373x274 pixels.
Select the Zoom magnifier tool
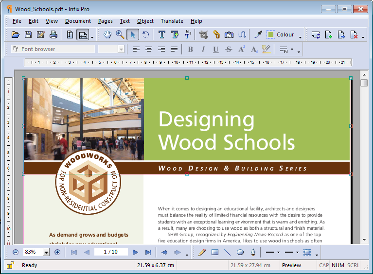[120, 34]
